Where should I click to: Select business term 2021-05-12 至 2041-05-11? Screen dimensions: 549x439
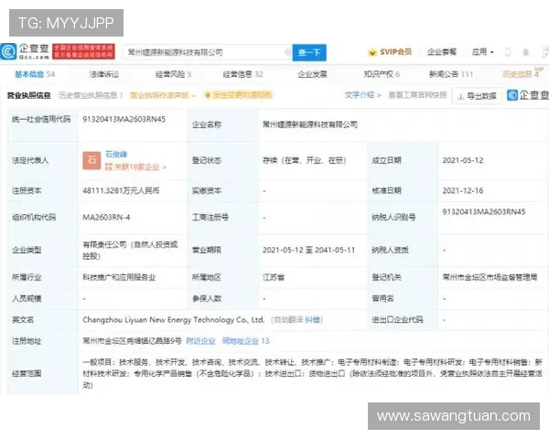308,250
